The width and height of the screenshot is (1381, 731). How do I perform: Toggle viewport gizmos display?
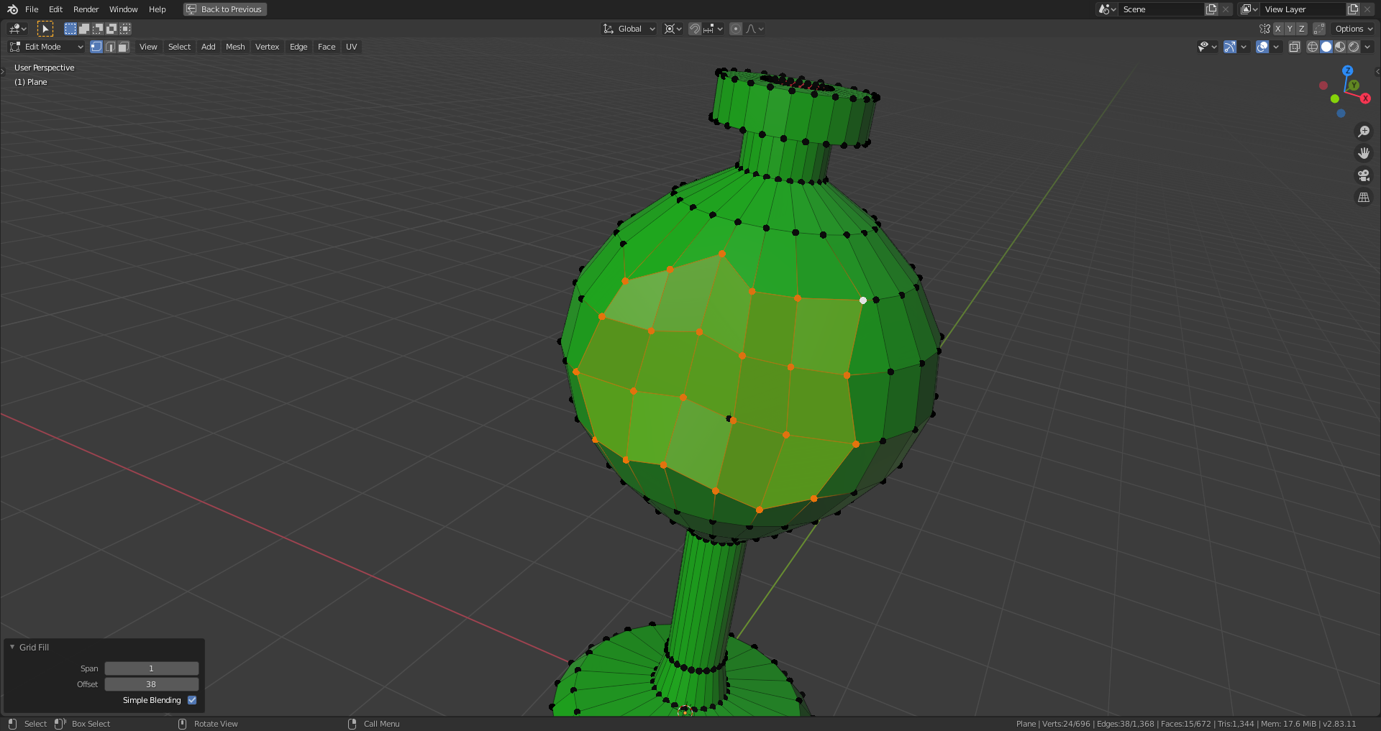pyautogui.click(x=1230, y=47)
